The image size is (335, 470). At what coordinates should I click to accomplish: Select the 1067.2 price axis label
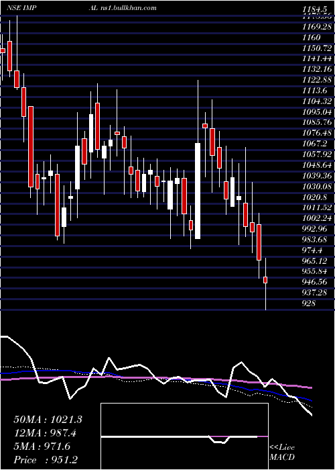(315, 144)
